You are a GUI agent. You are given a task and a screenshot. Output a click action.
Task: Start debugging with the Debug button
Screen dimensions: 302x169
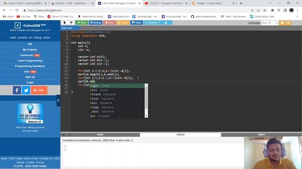95,23
